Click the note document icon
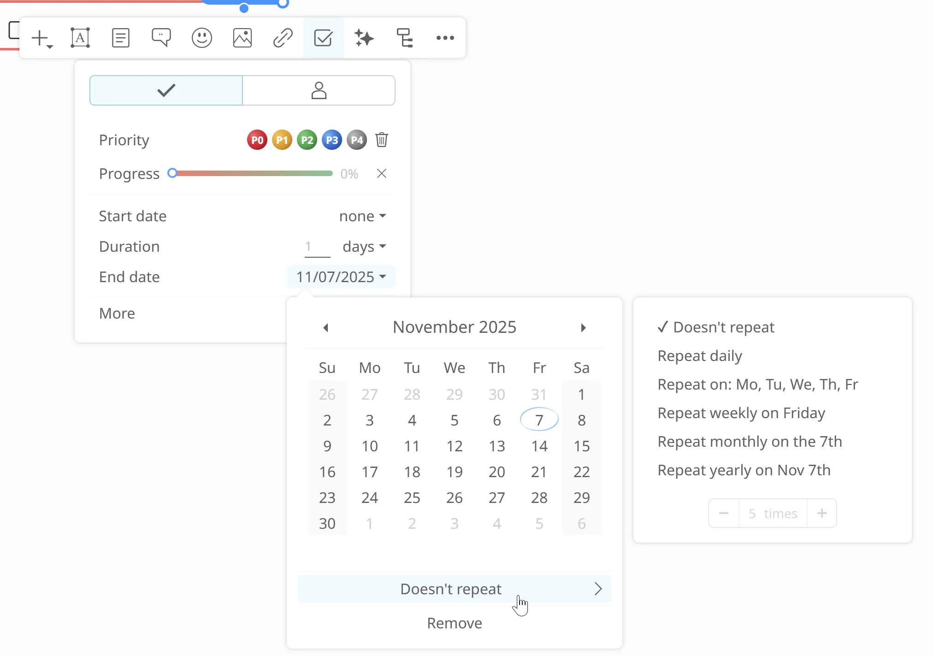Viewport: 934px width, 656px height. 120,38
